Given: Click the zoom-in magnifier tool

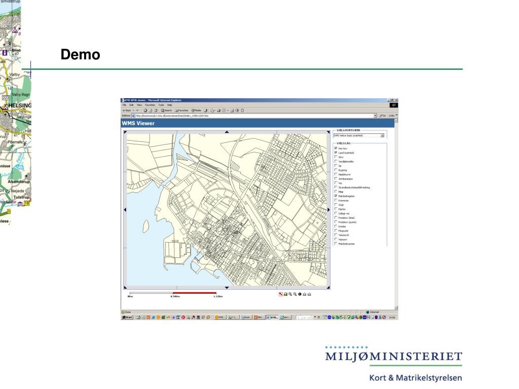Looking at the screenshot, I should click(290, 294).
